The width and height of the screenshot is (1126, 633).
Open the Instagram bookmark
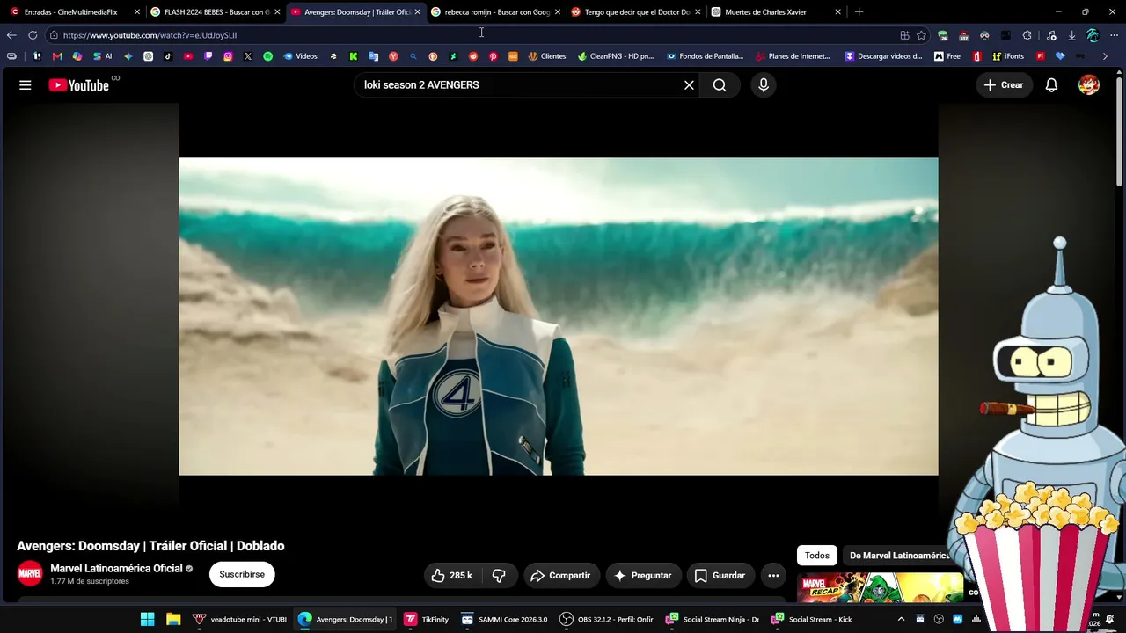point(228,56)
